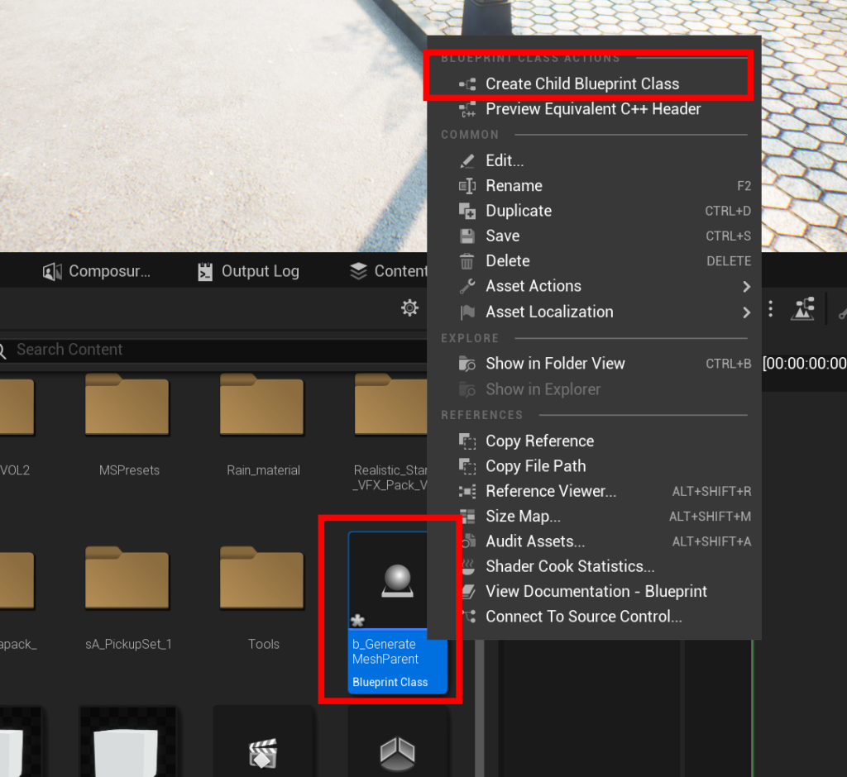Open the Content tab

(x=388, y=271)
